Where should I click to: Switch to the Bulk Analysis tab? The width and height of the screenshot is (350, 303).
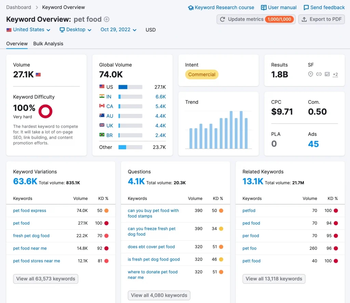[x=48, y=44]
